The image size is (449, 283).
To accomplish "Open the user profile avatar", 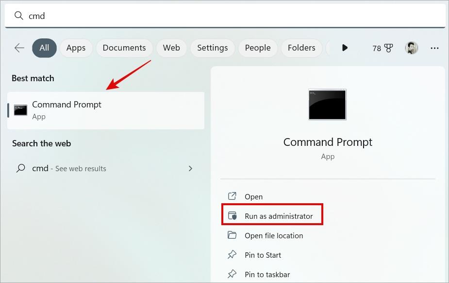I will (412, 48).
